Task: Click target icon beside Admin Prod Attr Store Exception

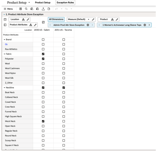Action: (88, 25)
